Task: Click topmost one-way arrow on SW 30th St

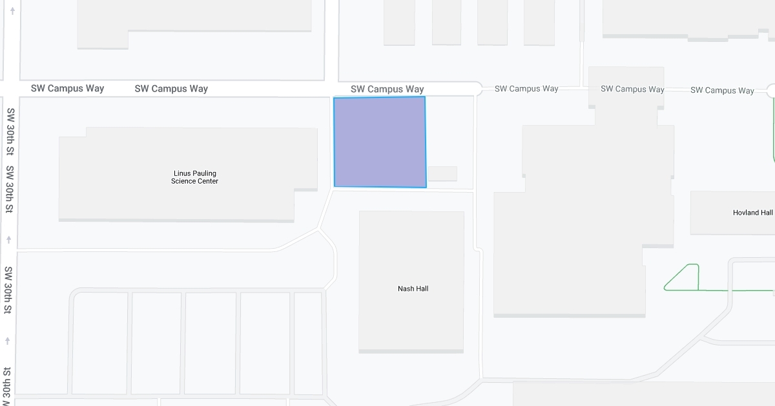Action: pyautogui.click(x=10, y=12)
